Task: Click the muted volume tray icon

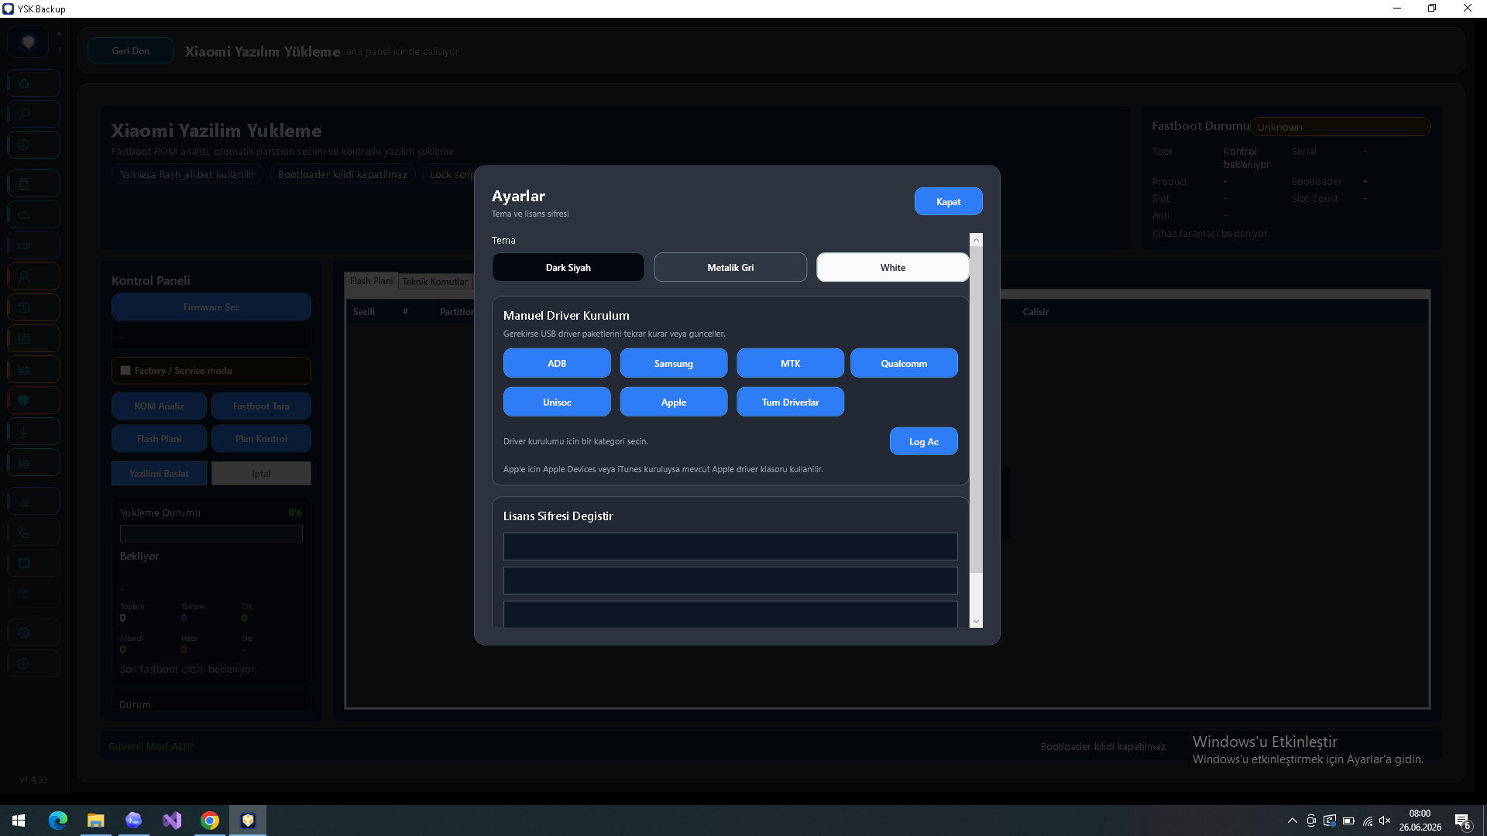Action: click(1386, 821)
